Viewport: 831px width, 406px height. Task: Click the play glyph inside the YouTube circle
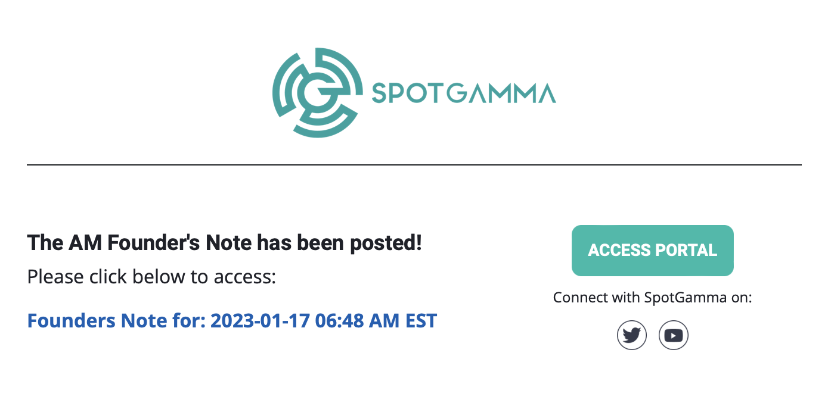coord(674,336)
